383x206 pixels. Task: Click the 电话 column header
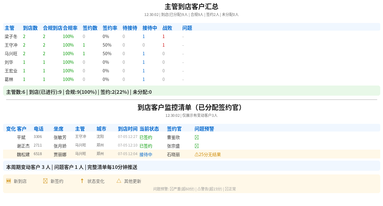[39, 129]
